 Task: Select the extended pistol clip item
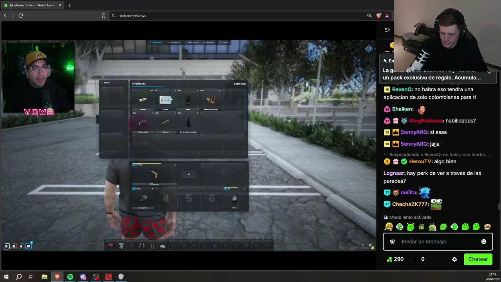pyautogui.click(x=188, y=123)
